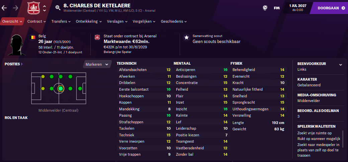The width and height of the screenshot is (348, 162).
Task: Click the forward navigation arrow
Action: (15, 8)
